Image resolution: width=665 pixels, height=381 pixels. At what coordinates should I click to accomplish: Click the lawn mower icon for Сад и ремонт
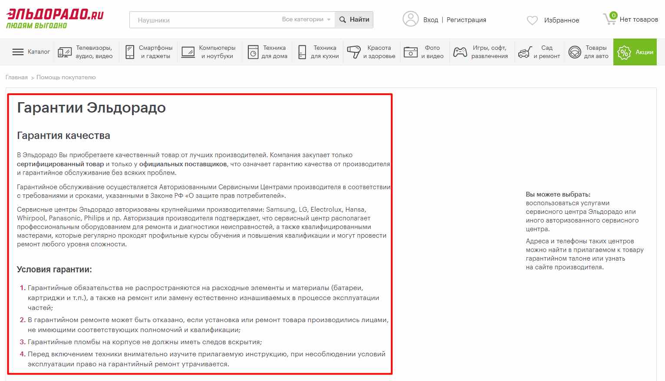[525, 52]
